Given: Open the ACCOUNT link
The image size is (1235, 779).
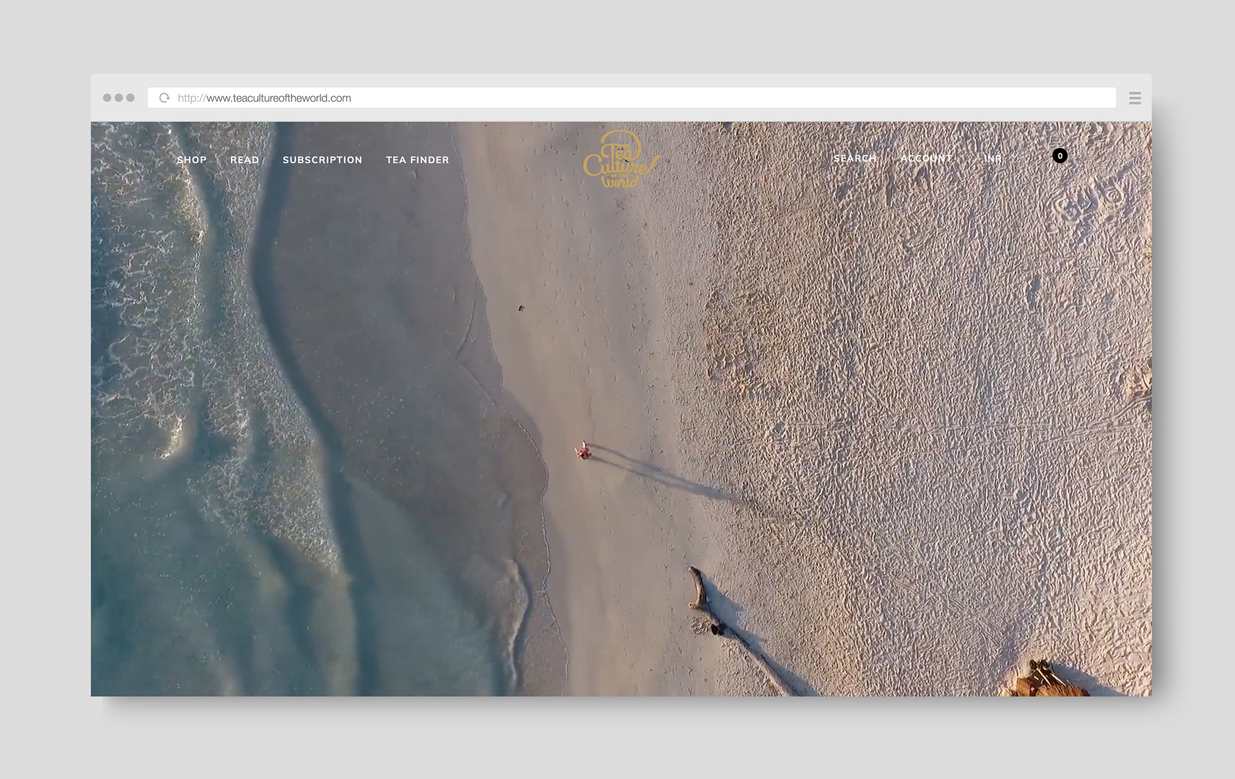Looking at the screenshot, I should coord(926,158).
